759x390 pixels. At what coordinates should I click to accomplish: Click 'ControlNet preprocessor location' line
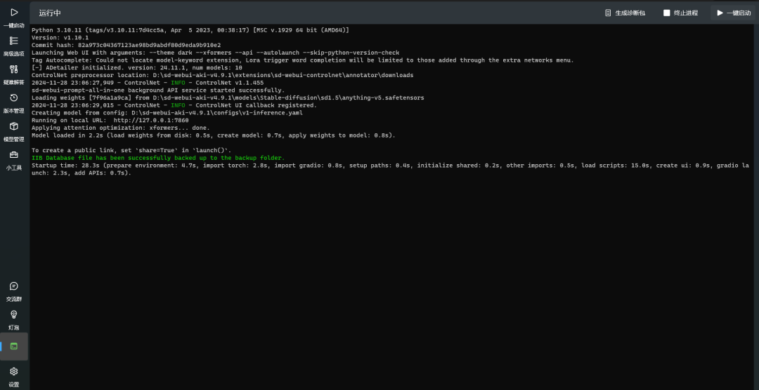(x=222, y=75)
